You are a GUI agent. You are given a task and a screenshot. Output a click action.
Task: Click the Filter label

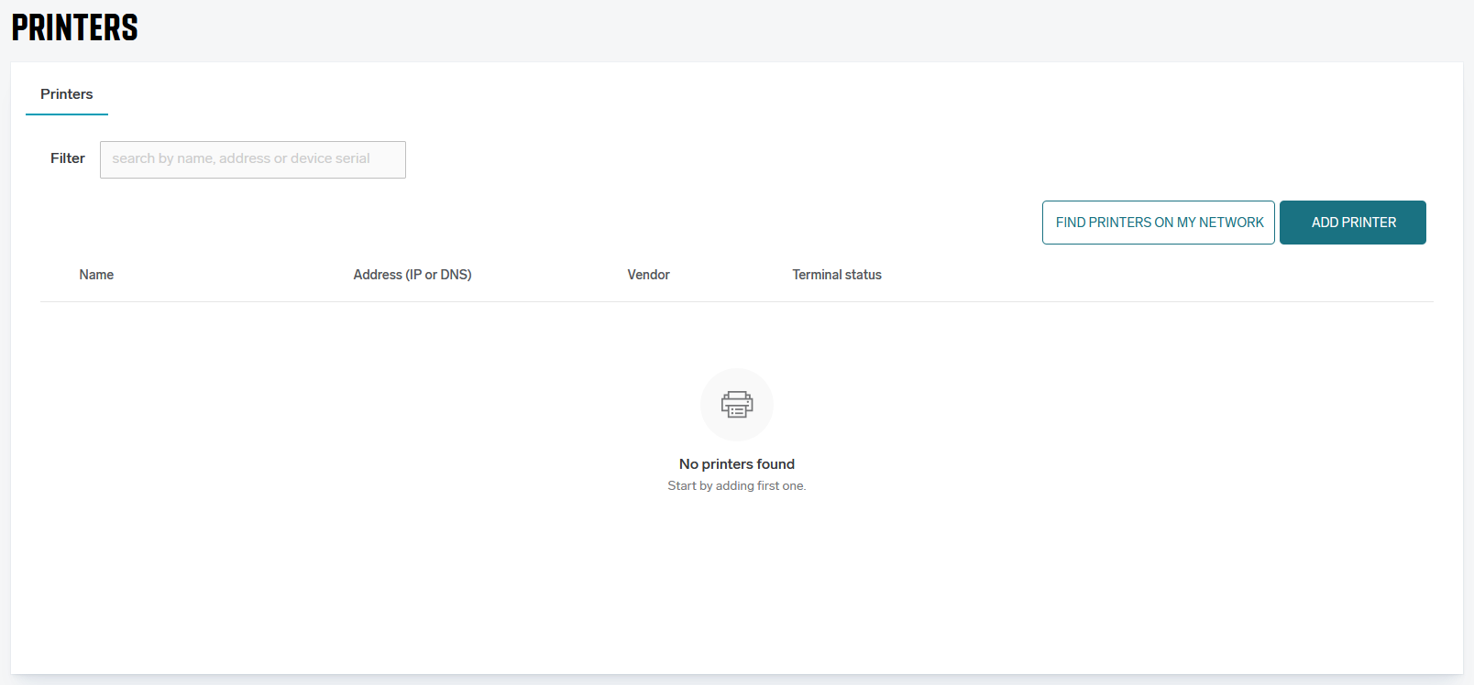(68, 158)
